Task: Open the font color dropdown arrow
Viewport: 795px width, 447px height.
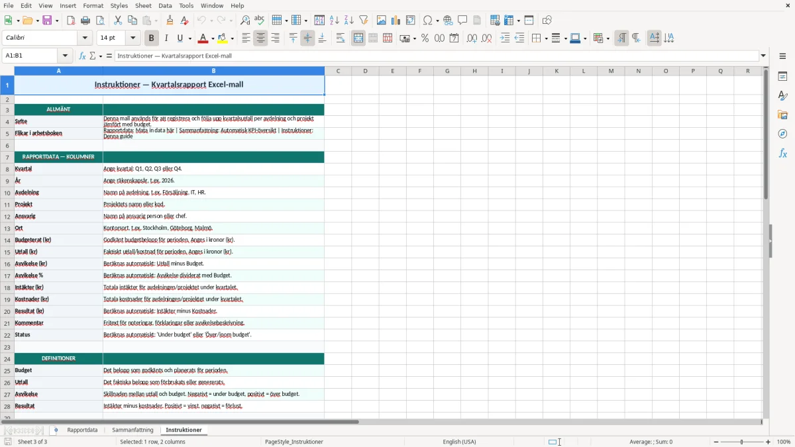Action: coord(213,38)
